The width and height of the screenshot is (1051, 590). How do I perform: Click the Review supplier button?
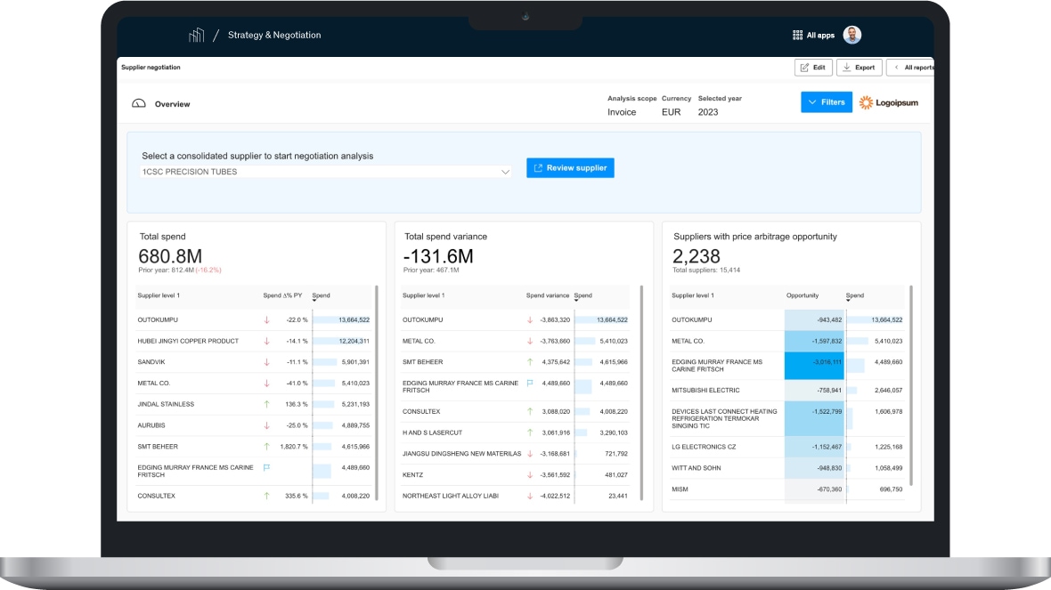[570, 167]
